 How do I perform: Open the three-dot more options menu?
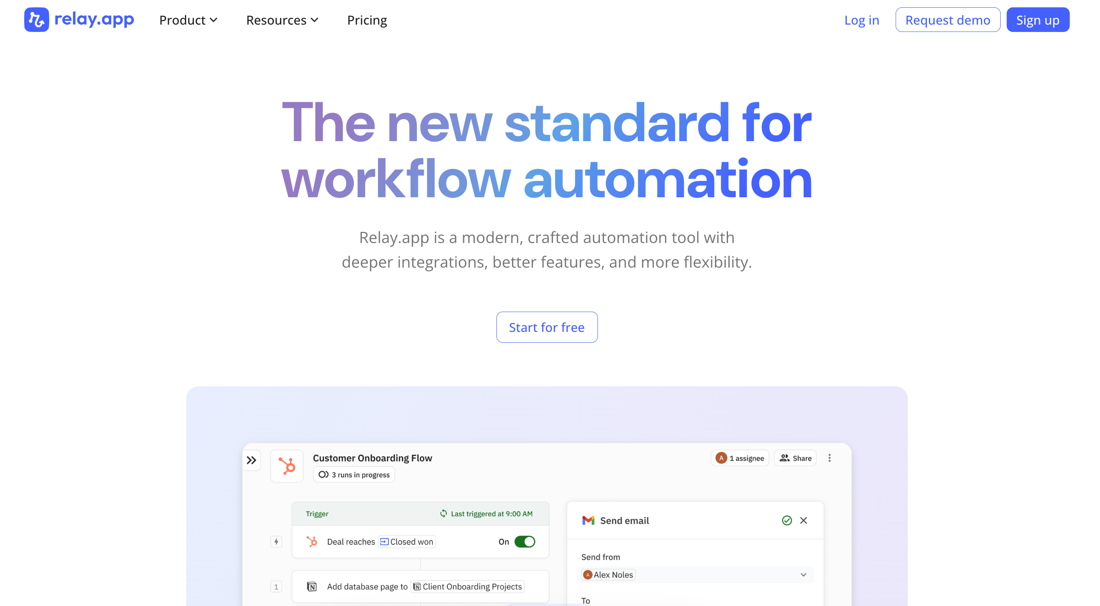[829, 458]
